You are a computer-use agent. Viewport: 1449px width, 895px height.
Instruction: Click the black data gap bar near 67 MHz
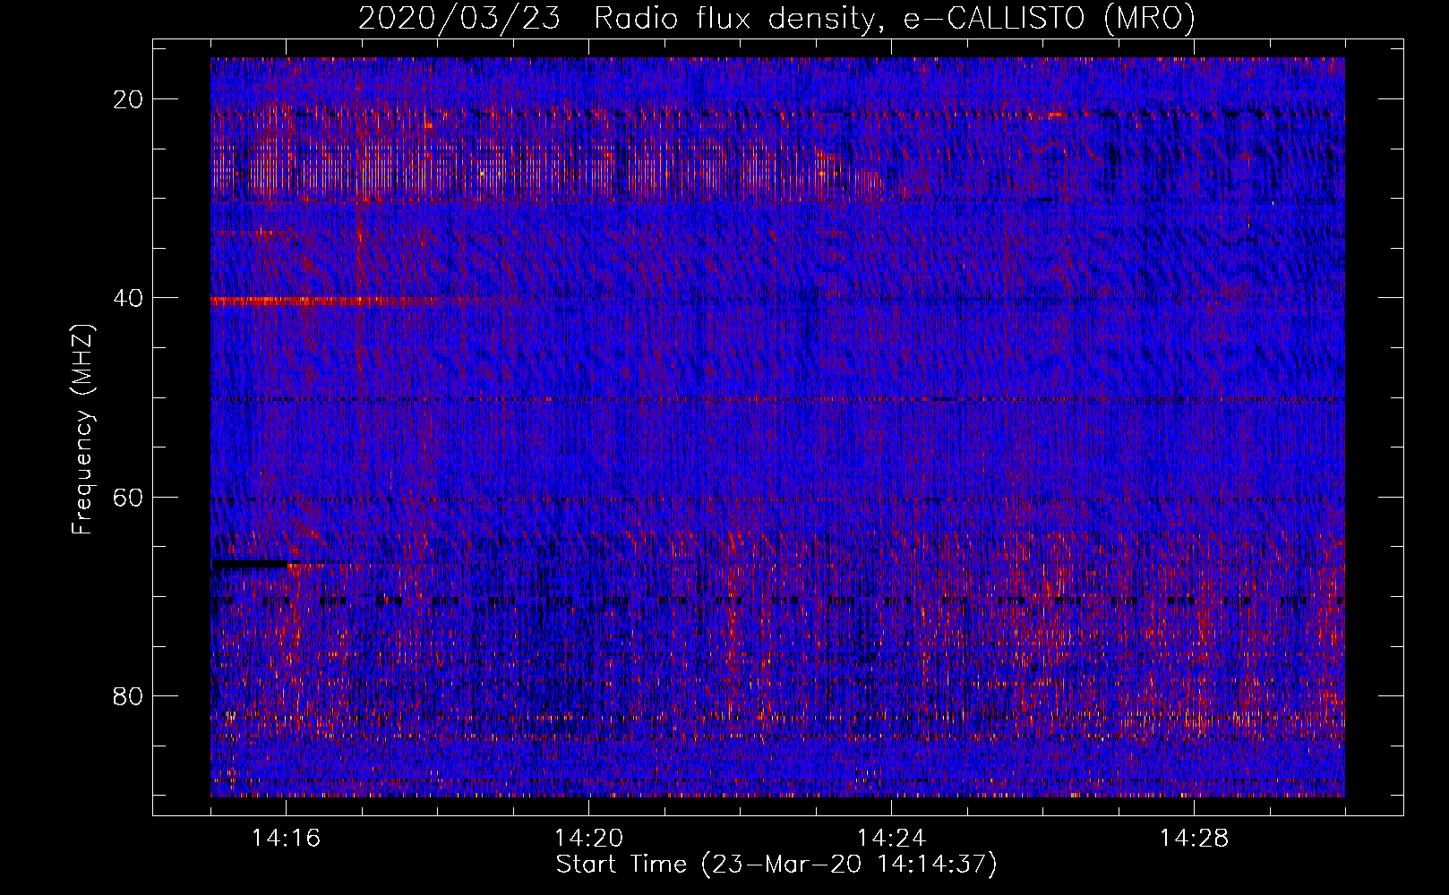250,564
